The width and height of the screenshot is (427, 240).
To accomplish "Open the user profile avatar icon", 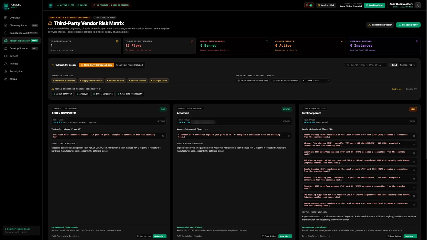I will tap(418, 5).
